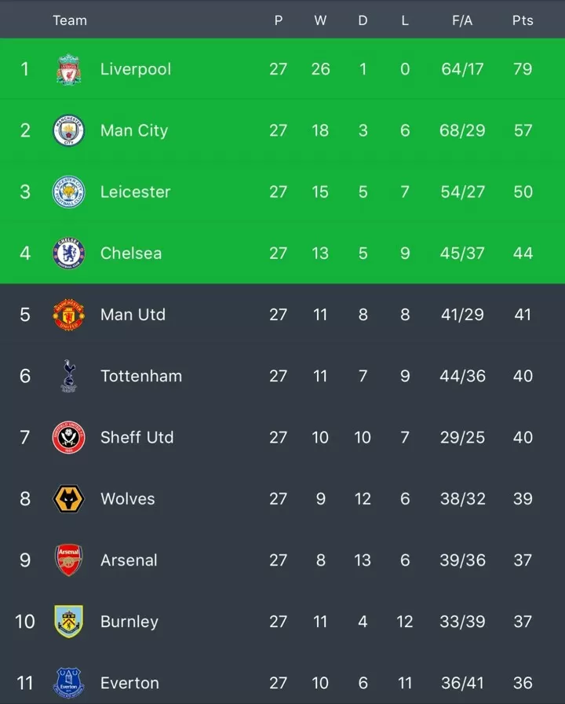Click the Man Utd club crest

coord(68,315)
